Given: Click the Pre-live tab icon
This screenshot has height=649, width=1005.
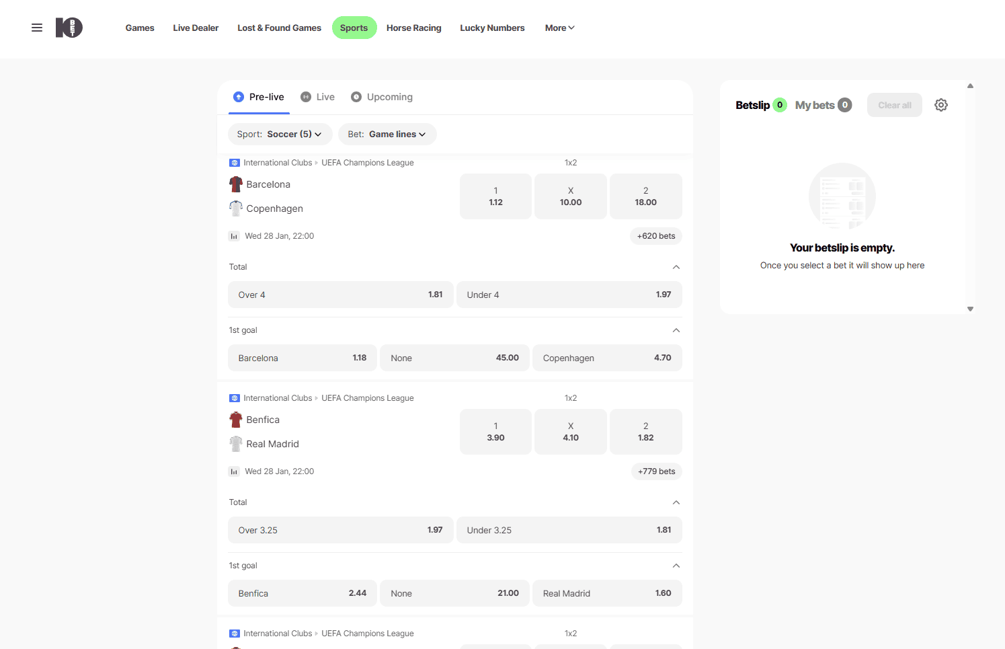Looking at the screenshot, I should (x=239, y=97).
